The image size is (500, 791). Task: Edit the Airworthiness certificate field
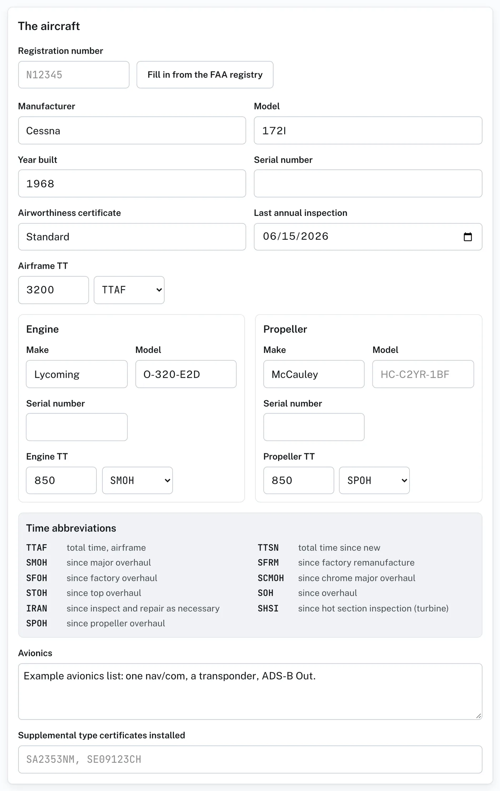click(x=132, y=237)
